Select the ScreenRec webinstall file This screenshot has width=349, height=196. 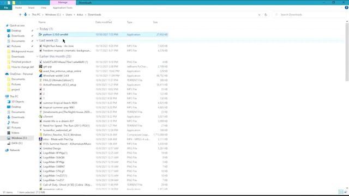click(57, 130)
